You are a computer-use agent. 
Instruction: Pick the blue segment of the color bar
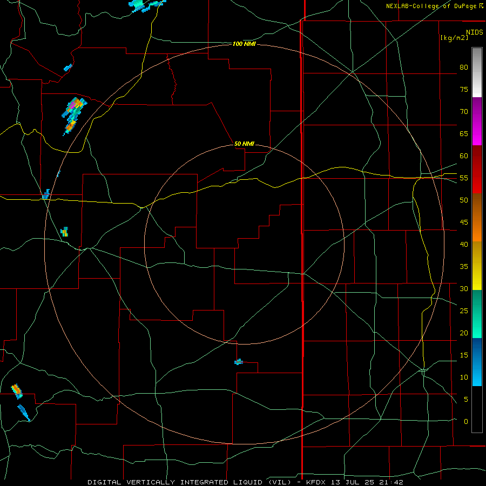[x=477, y=362]
